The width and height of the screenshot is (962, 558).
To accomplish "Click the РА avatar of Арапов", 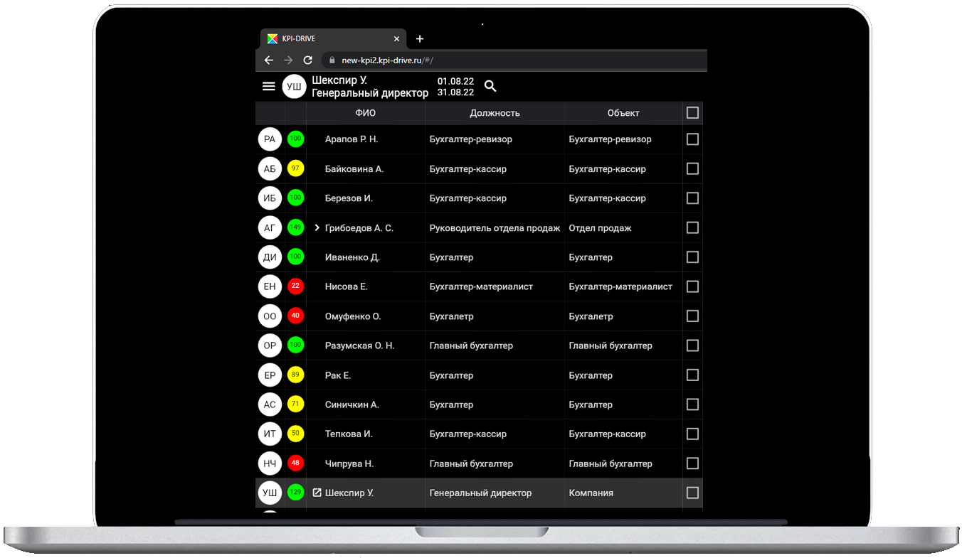I will [x=270, y=139].
